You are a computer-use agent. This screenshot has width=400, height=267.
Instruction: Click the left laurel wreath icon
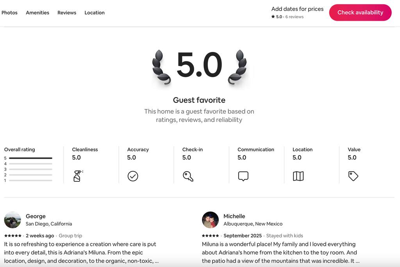tap(162, 67)
